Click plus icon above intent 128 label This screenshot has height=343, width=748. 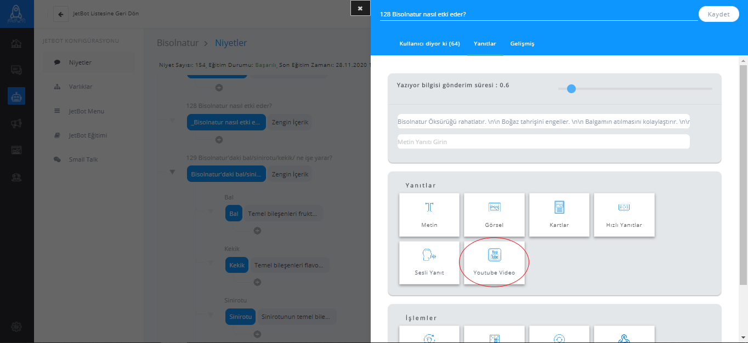pyautogui.click(x=219, y=88)
